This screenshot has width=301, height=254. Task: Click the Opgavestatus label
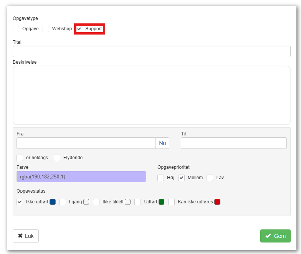pyautogui.click(x=31, y=191)
